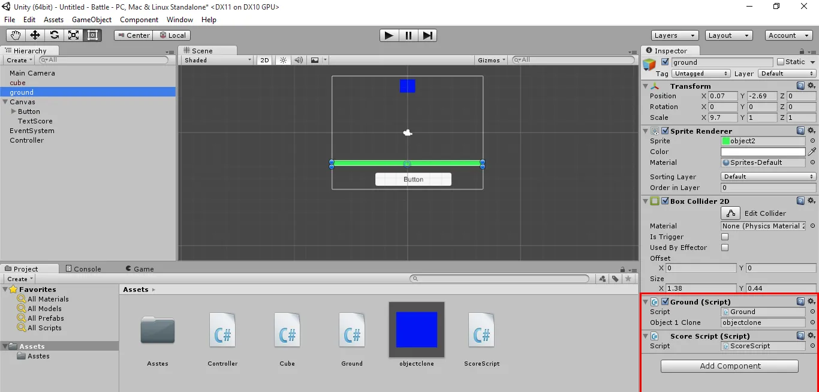Select the Cube C# script asset
Image resolution: width=819 pixels, height=392 pixels.
[x=287, y=330]
